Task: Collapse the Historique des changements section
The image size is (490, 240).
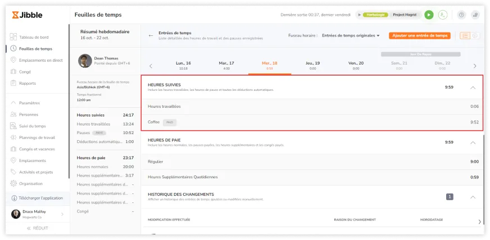Action: (473, 197)
